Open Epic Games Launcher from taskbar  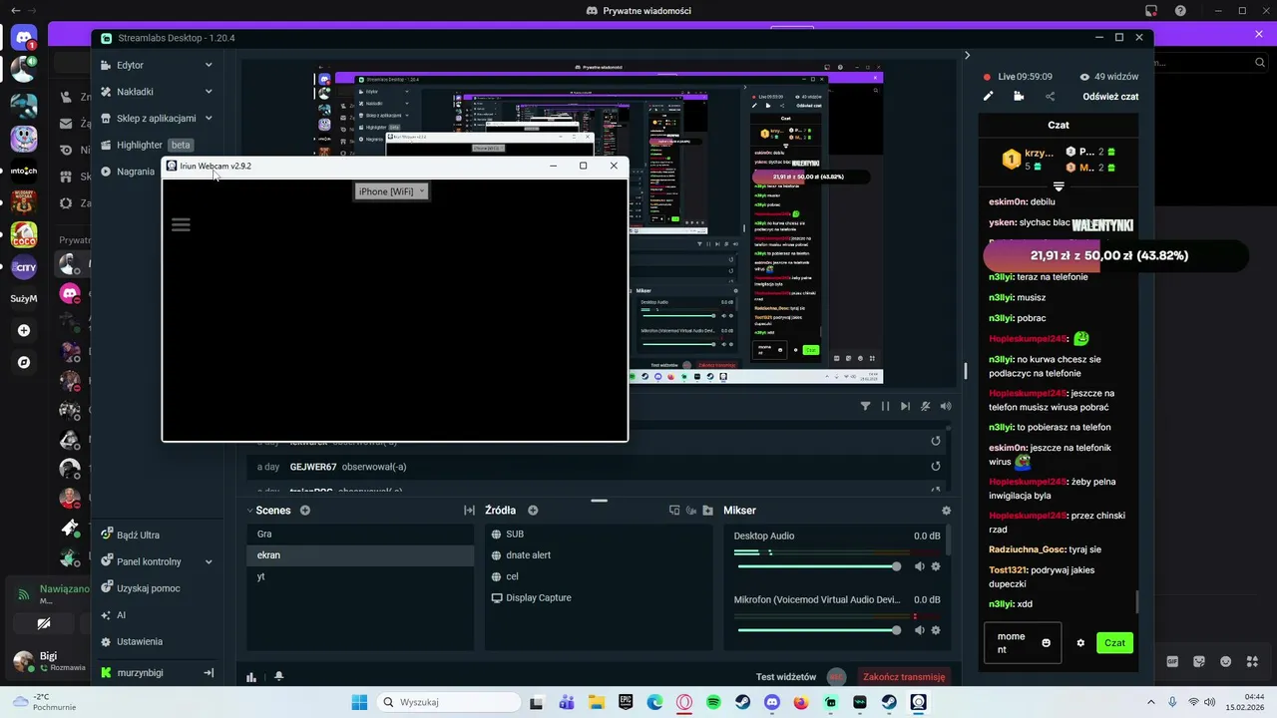(x=626, y=702)
